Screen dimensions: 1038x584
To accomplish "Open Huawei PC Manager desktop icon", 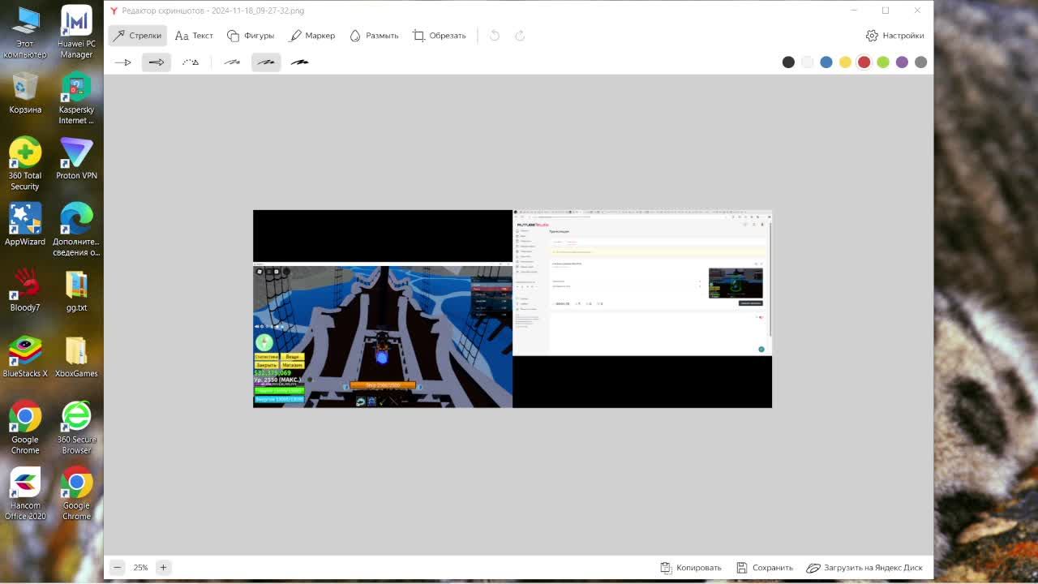I will [x=76, y=32].
